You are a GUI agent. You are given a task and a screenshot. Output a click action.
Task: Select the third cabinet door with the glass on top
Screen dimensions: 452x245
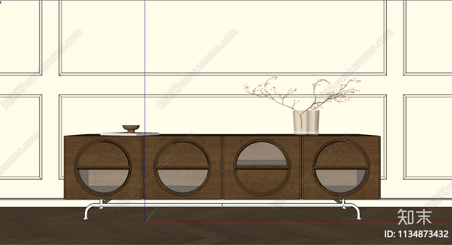point(262,167)
